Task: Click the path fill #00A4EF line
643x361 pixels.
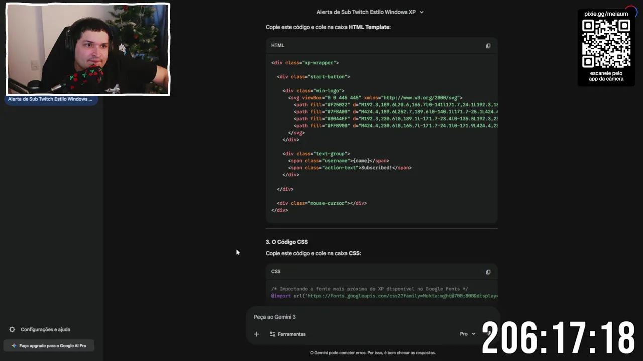Action: [x=396, y=119]
